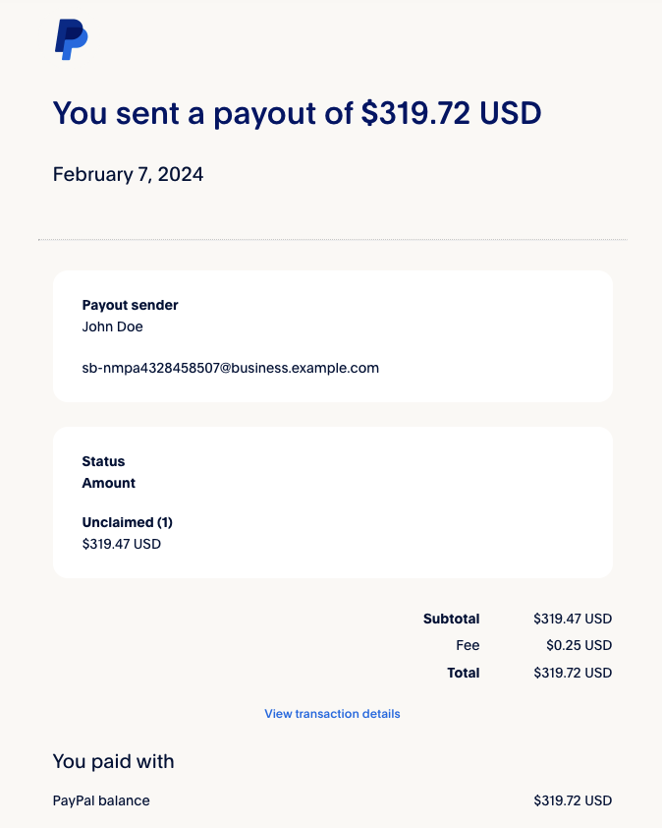This screenshot has height=828, width=662.
Task: Click the bold "Total" label
Action: click(463, 673)
